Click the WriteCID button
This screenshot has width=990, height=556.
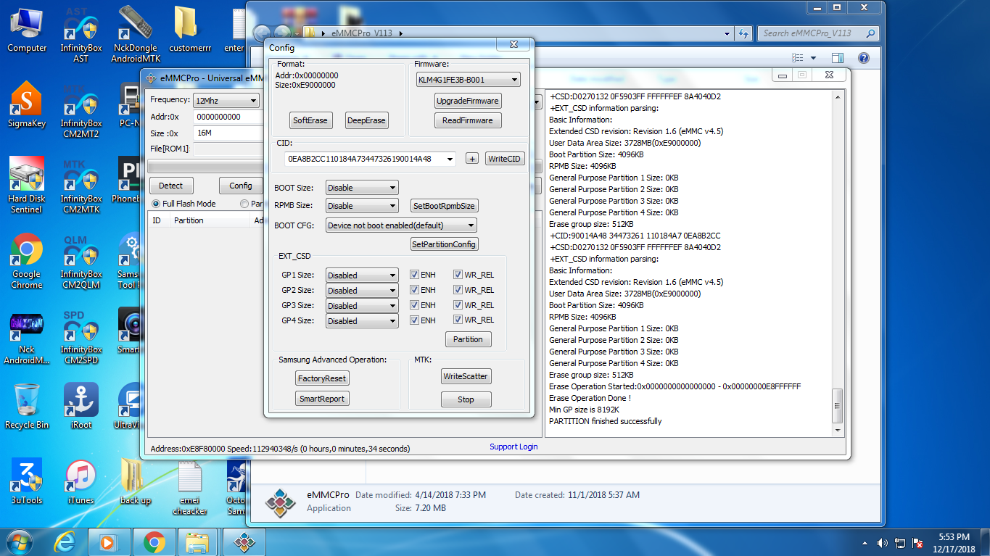[505, 159]
